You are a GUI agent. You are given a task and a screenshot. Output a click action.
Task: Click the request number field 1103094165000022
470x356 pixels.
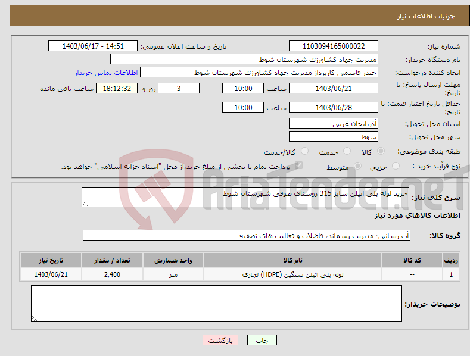point(334,46)
